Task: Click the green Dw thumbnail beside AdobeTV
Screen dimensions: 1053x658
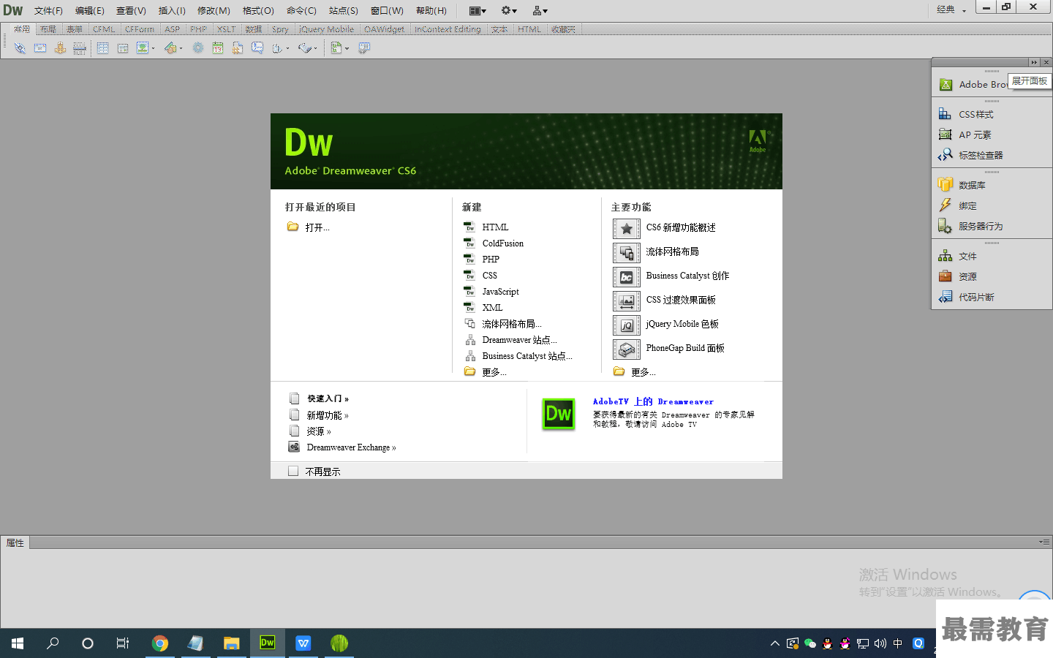Action: point(559,414)
